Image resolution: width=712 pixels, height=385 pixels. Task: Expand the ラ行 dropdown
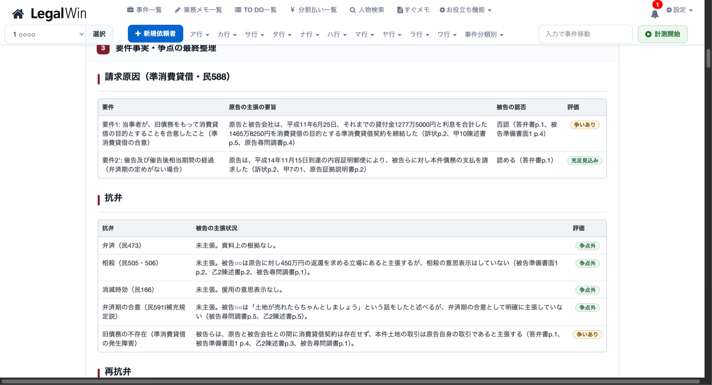(420, 34)
